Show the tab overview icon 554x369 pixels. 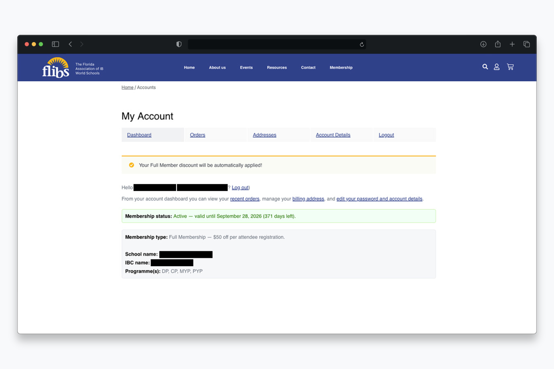pos(527,44)
